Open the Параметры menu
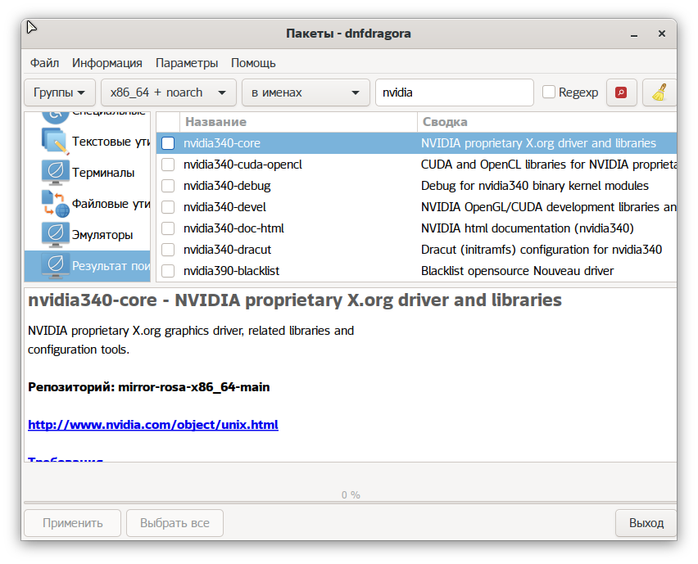698x564 pixels. click(187, 63)
